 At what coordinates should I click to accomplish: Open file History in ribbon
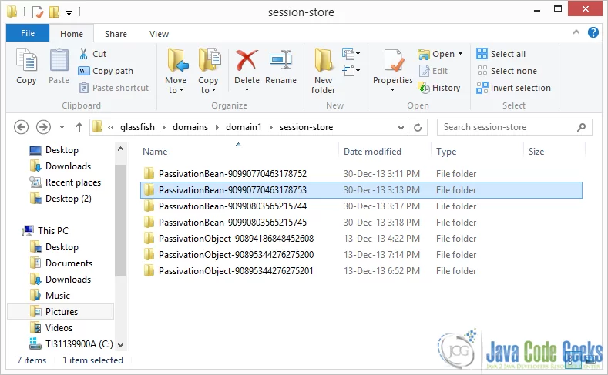pyautogui.click(x=439, y=88)
